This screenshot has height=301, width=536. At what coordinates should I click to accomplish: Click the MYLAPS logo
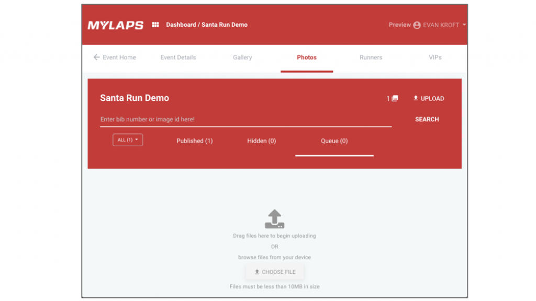point(115,25)
